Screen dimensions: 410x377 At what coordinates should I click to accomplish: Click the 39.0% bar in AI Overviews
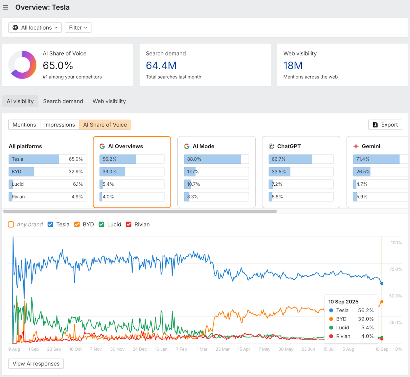point(132,172)
